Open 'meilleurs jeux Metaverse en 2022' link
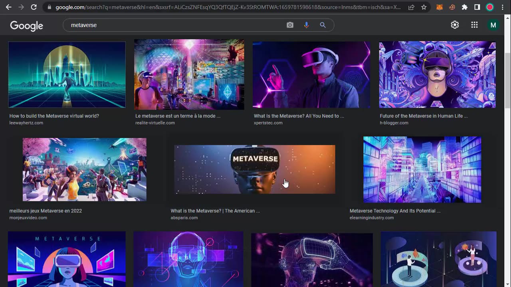This screenshot has width=511, height=287. [46, 211]
